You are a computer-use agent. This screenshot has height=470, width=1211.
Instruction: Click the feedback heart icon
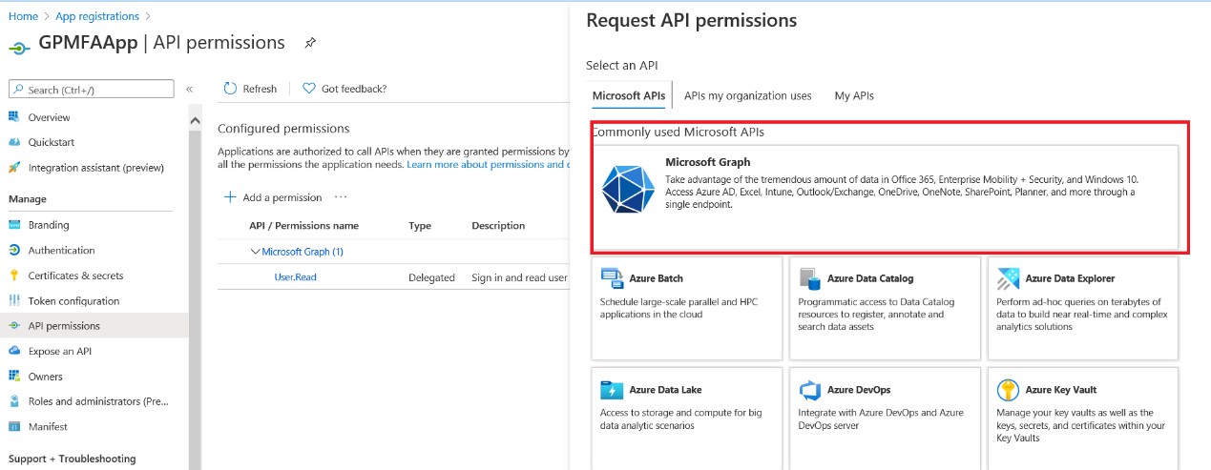309,89
